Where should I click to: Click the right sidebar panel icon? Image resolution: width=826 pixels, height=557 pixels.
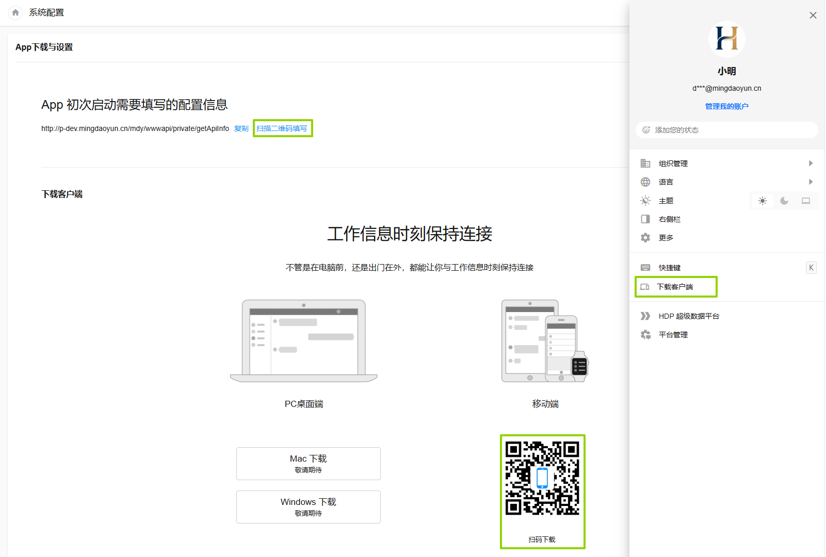tap(645, 219)
